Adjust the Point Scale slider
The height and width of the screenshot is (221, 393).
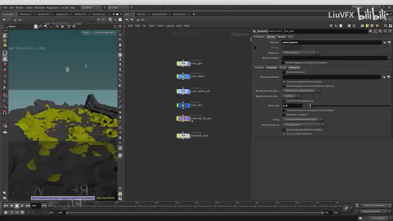tap(310, 106)
